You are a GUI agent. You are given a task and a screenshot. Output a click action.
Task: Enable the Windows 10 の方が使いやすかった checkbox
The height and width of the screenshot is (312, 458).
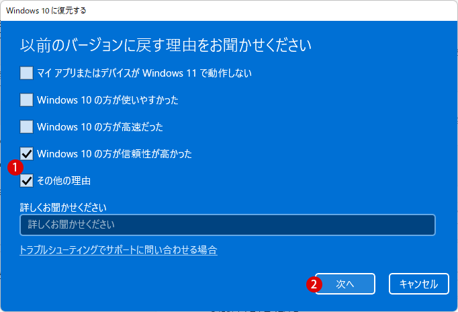[x=26, y=100]
